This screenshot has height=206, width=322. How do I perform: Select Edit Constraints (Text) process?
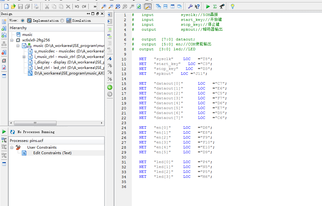point(52,153)
